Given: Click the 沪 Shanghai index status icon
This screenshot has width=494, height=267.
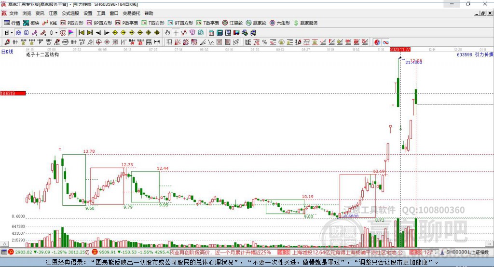Looking at the screenshot, I should [x=11, y=252].
